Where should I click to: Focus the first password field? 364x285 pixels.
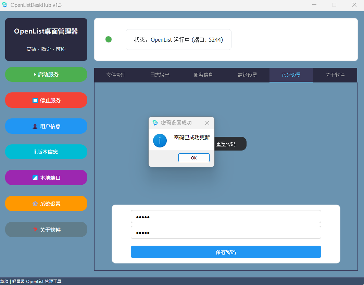226,217
